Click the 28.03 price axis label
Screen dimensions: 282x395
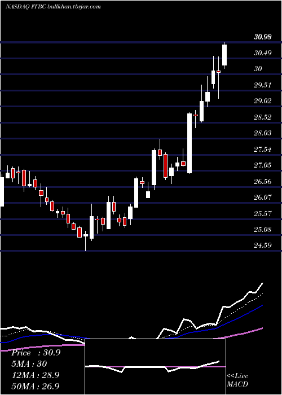tap(263, 133)
